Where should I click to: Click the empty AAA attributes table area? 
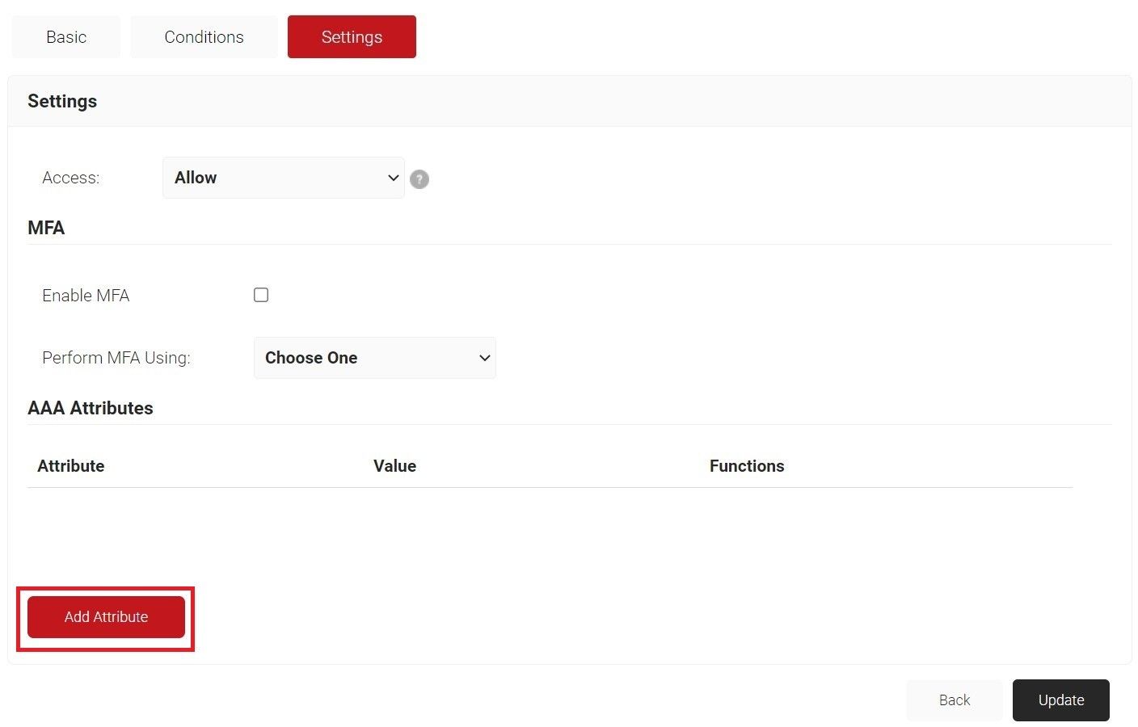click(550, 533)
